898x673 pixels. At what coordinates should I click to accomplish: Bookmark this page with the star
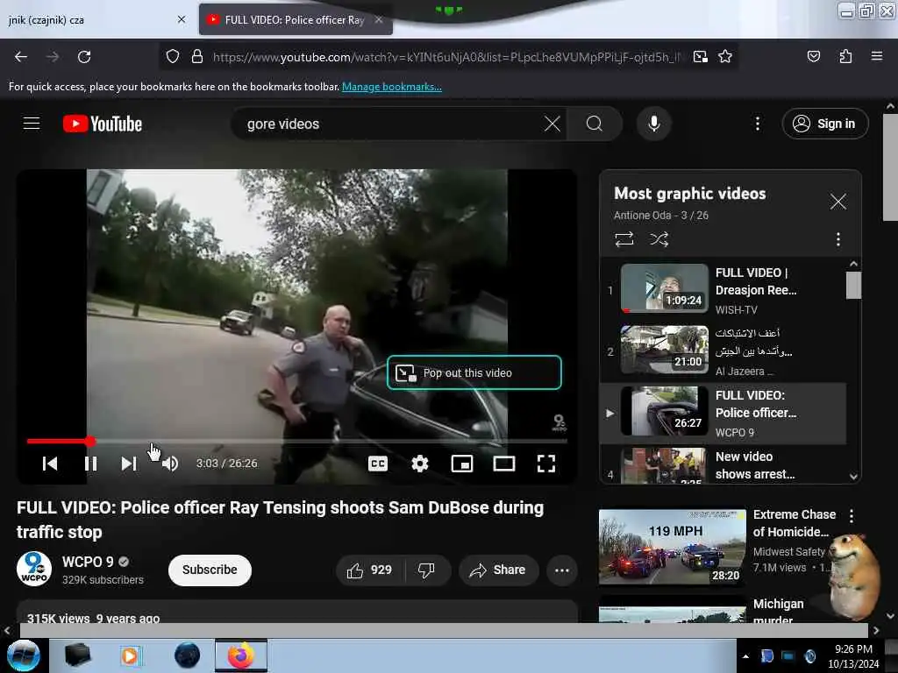(725, 57)
